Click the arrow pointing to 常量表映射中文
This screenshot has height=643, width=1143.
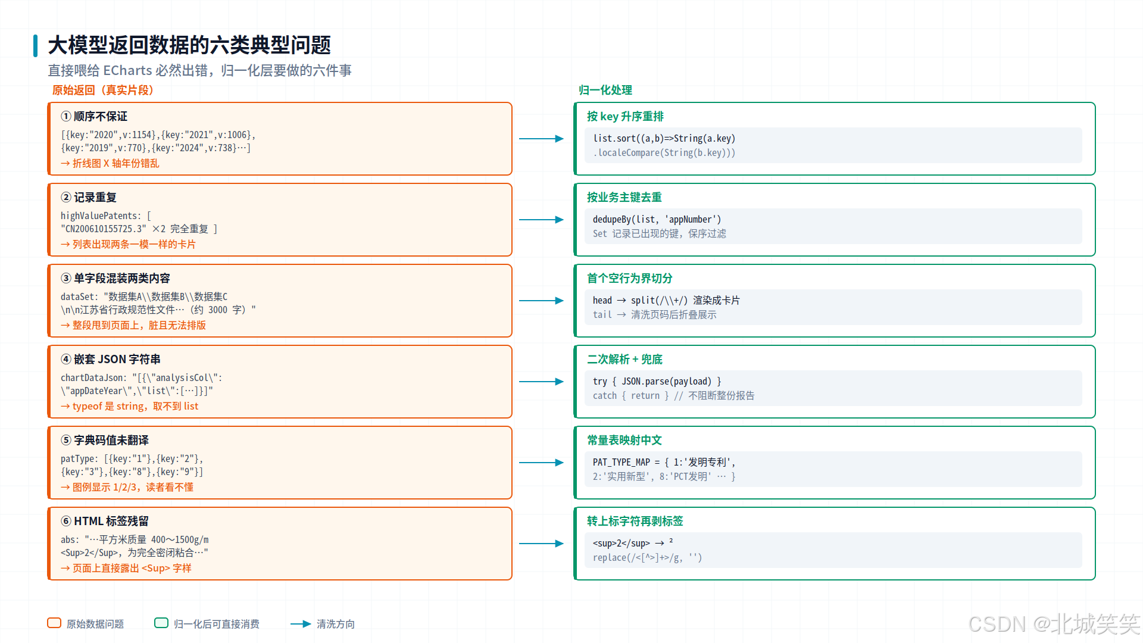[x=541, y=463]
